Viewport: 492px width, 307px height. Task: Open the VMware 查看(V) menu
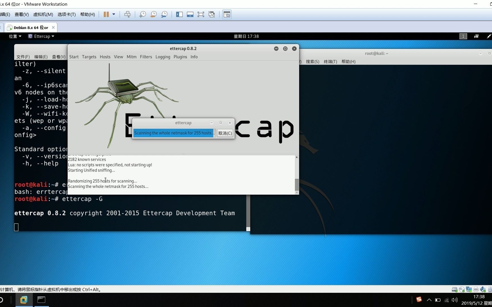click(x=22, y=14)
